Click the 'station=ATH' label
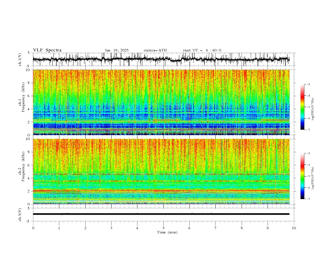Viewport: 331px width, 256px height. pyautogui.click(x=155, y=50)
